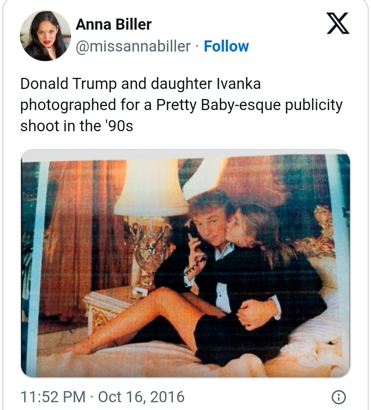Click the tweet info circle icon

click(x=338, y=397)
